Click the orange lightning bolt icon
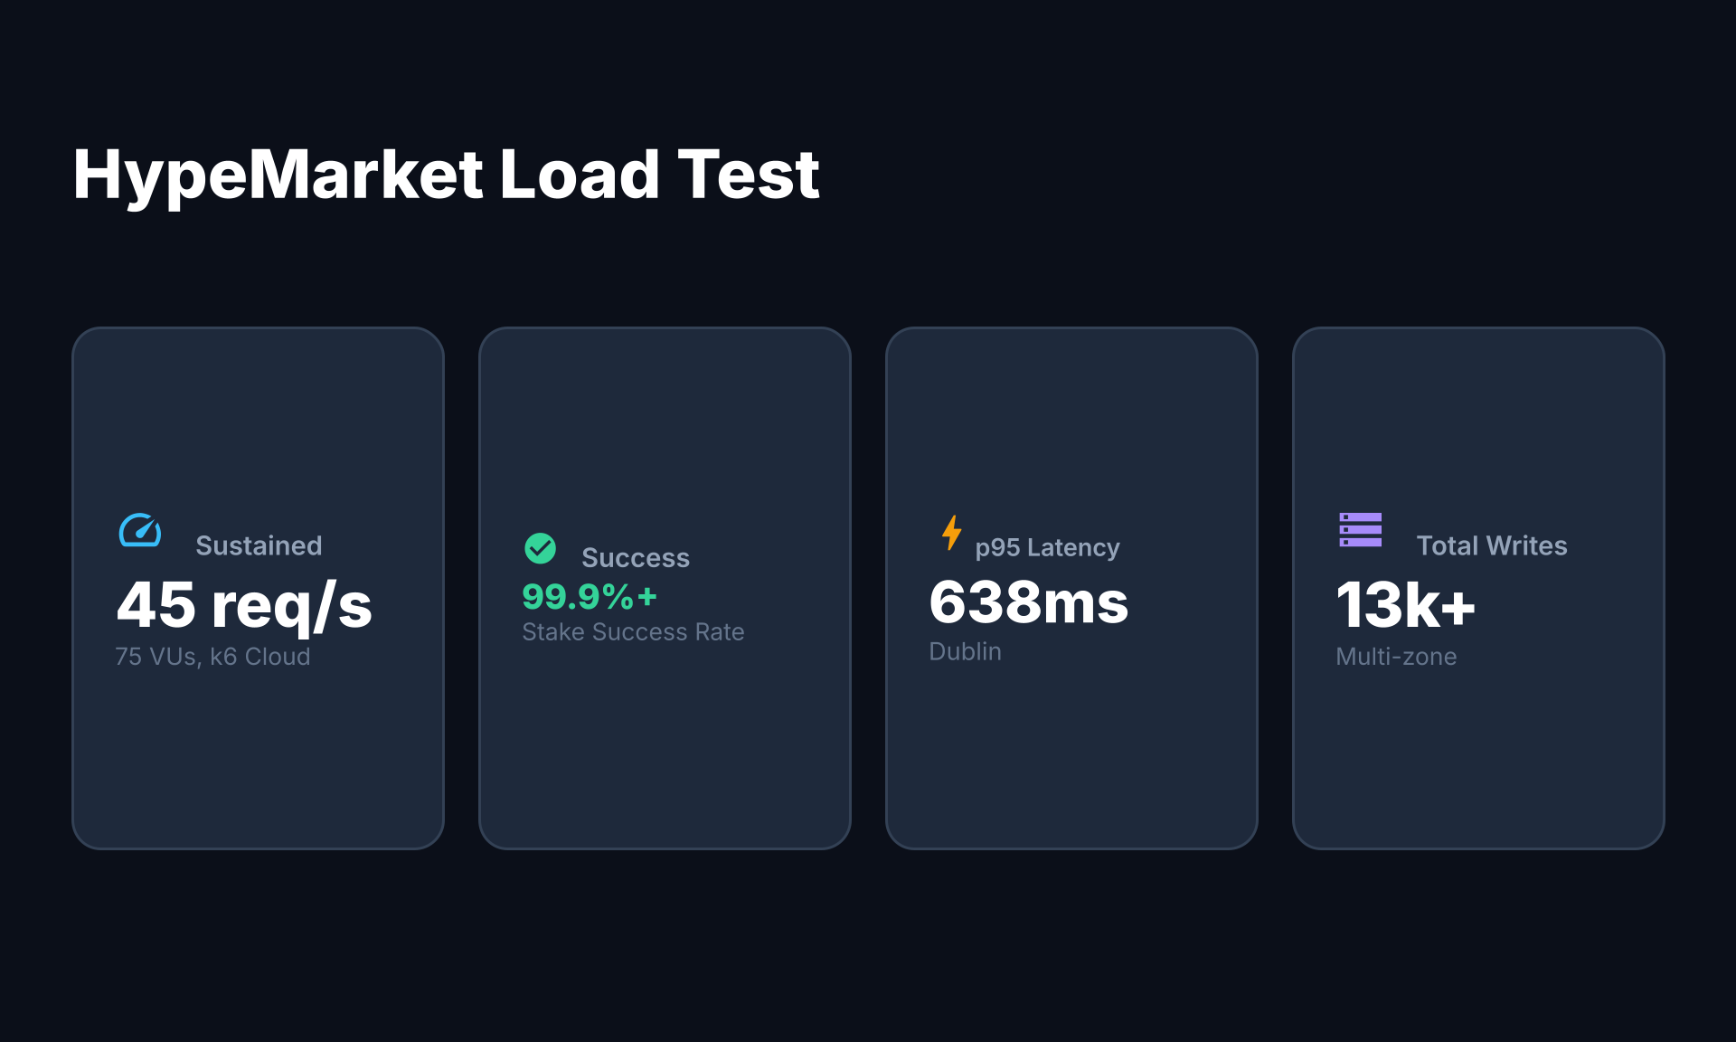Viewport: 1736px width, 1042px height. 951,533
